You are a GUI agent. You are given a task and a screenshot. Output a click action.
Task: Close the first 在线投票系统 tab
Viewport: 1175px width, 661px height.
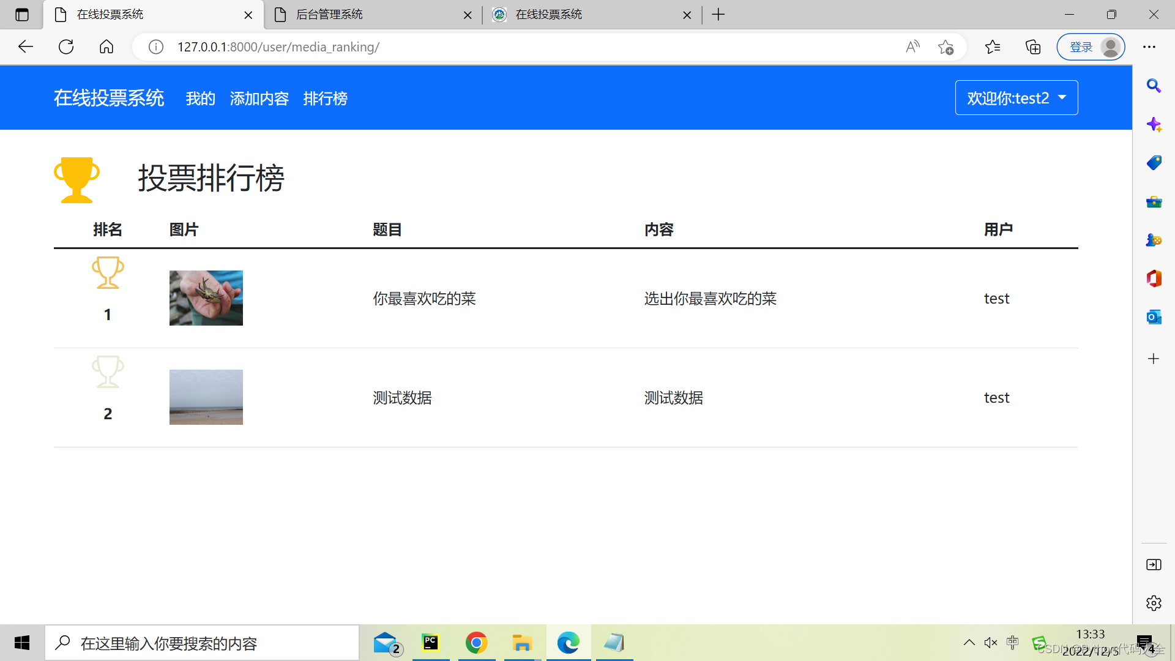pos(248,15)
